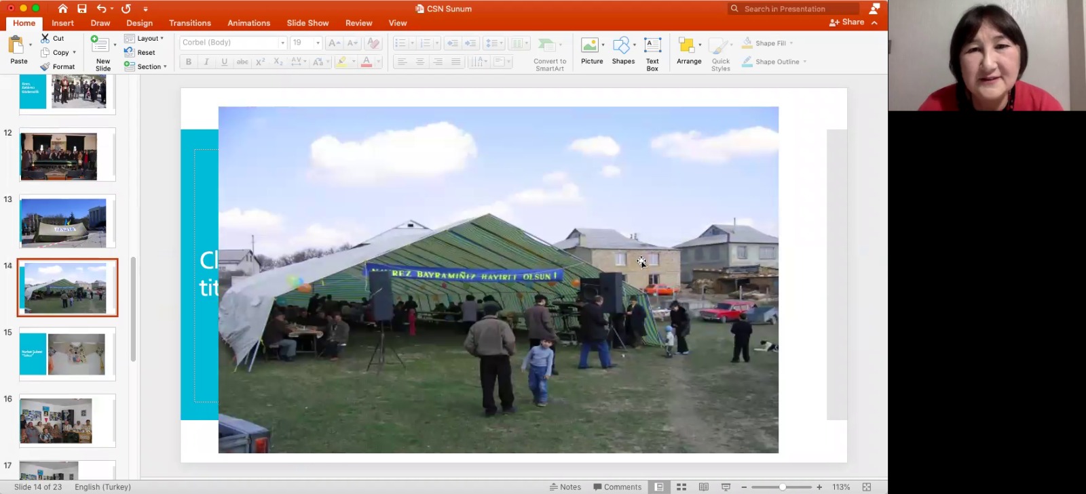Screen dimensions: 1086x494
Task: Insert a Text Box
Action: [652, 46]
